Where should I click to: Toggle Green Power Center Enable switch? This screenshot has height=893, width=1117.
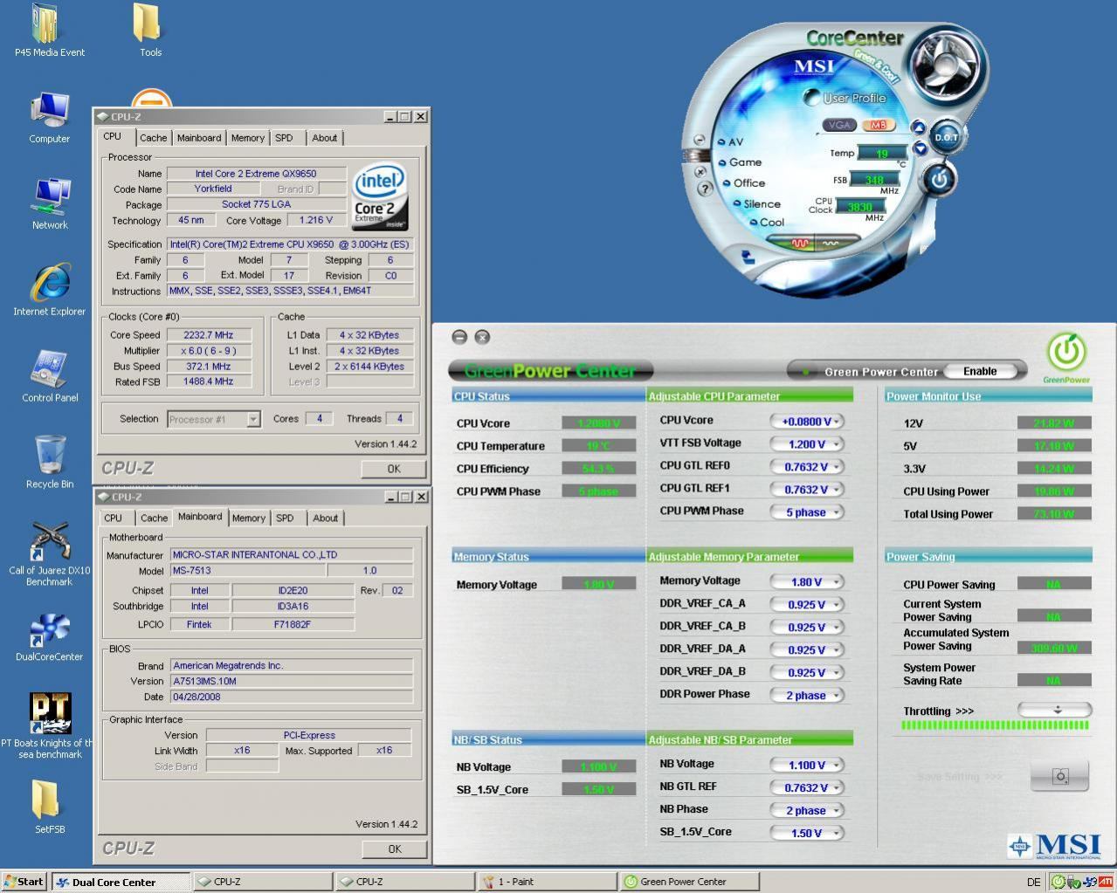979,371
